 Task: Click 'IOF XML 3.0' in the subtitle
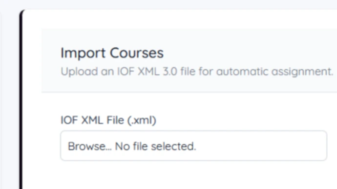click(147, 71)
